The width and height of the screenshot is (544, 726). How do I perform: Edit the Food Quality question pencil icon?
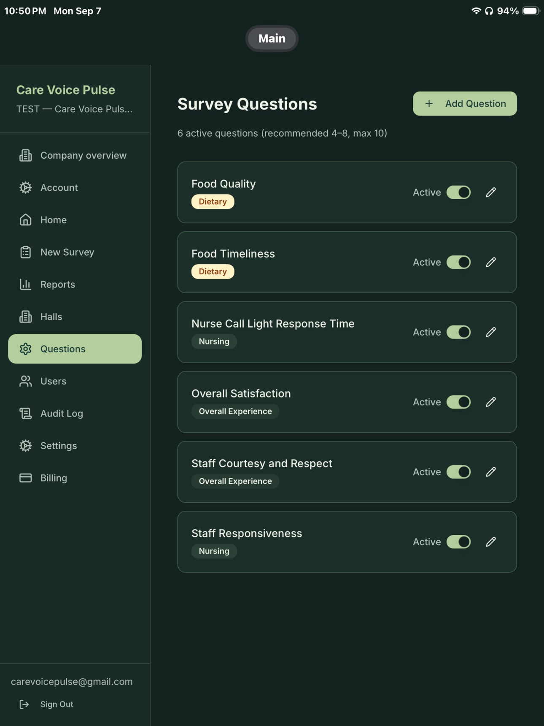[490, 192]
